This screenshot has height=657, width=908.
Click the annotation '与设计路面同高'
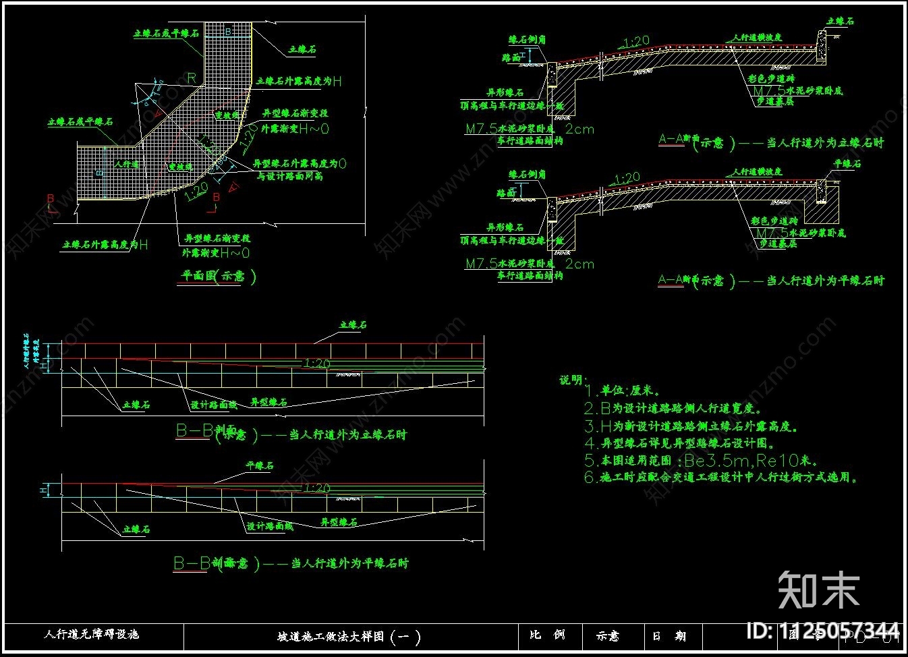point(289,176)
